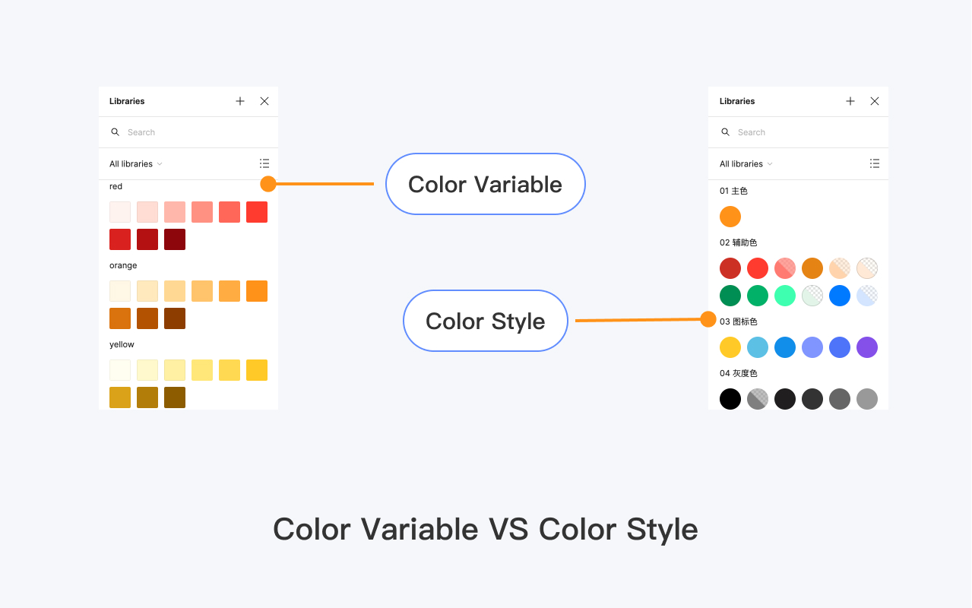Viewport: 972px width, 608px height.
Task: Click the plus icon in right Libraries panel
Action: [x=850, y=101]
